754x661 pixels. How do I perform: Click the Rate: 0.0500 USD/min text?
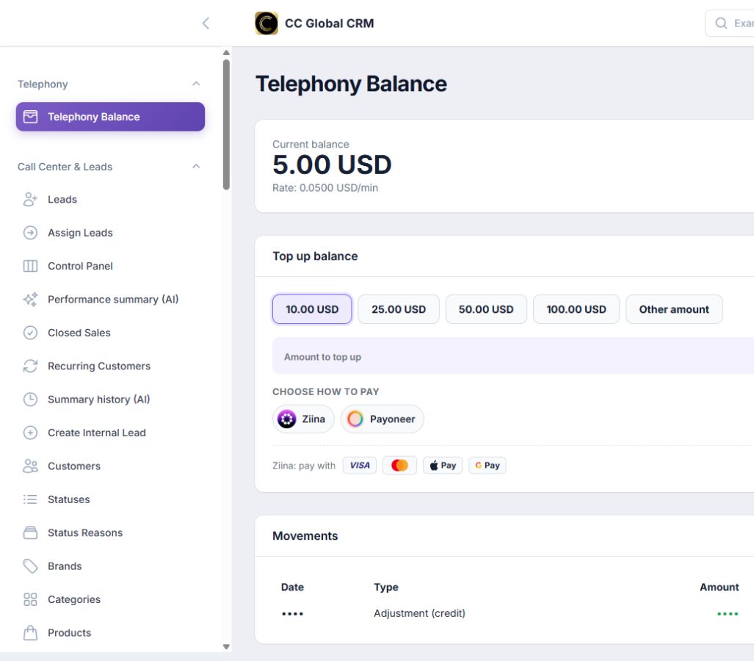coord(325,187)
